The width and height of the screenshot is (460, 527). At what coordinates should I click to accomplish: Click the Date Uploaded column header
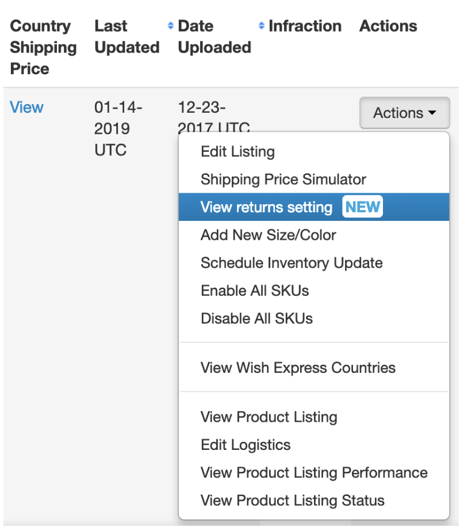click(x=214, y=37)
